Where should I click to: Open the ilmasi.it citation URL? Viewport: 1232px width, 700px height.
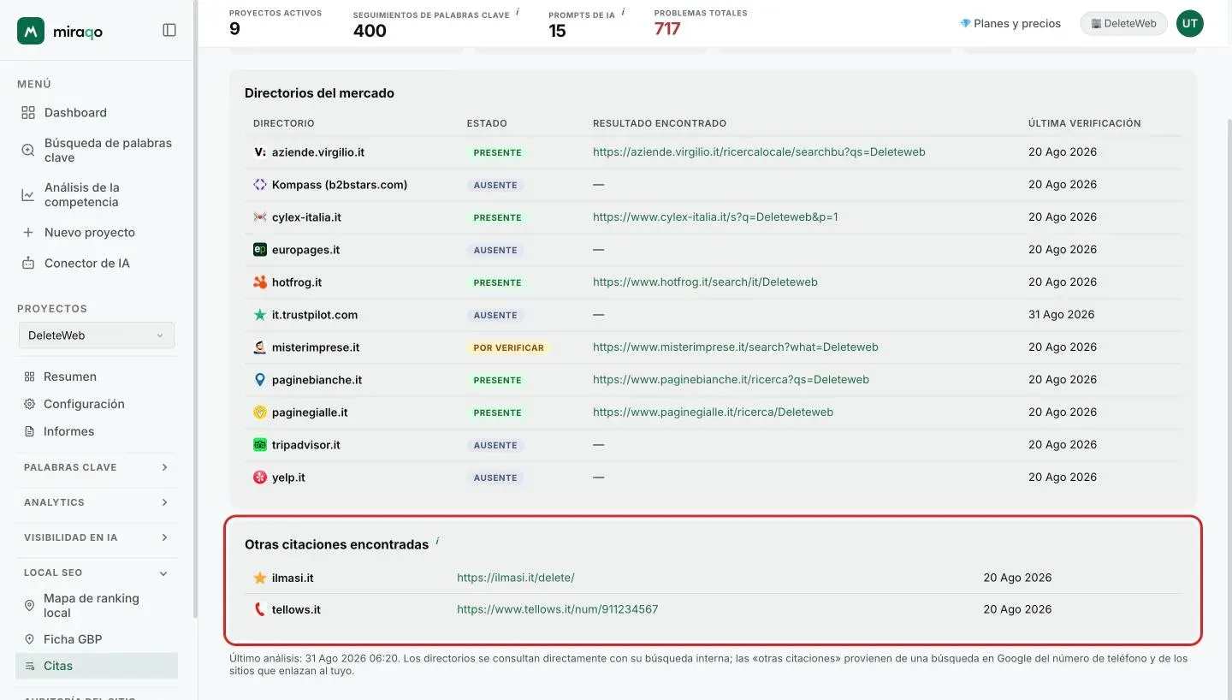click(x=516, y=578)
